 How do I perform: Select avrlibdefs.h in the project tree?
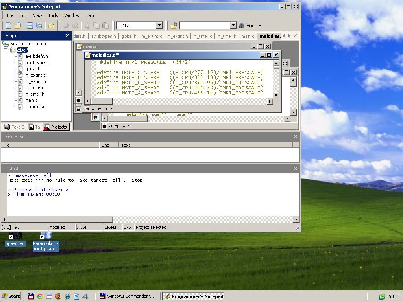(x=37, y=56)
